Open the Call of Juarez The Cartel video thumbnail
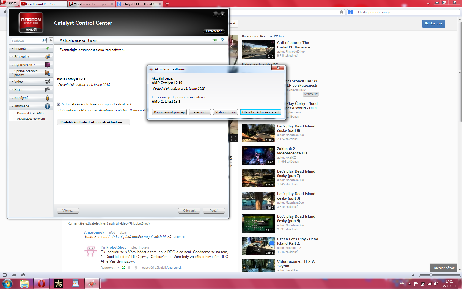Image resolution: width=462 pixels, height=289 pixels. click(258, 50)
